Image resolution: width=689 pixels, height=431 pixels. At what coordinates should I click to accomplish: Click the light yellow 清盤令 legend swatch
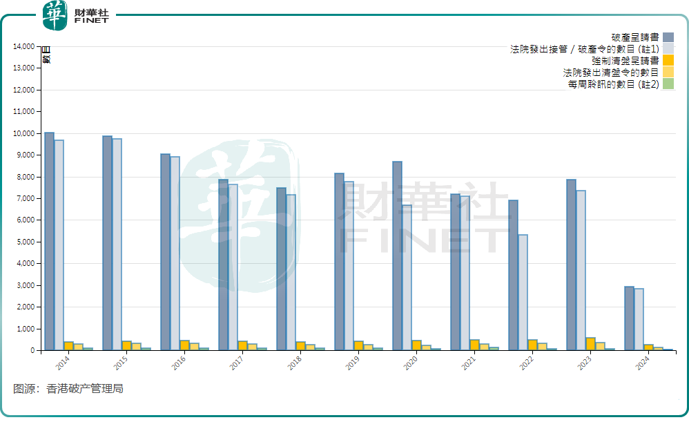[x=668, y=72]
